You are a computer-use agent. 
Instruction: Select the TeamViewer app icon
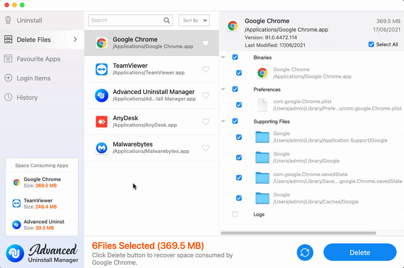coord(101,69)
